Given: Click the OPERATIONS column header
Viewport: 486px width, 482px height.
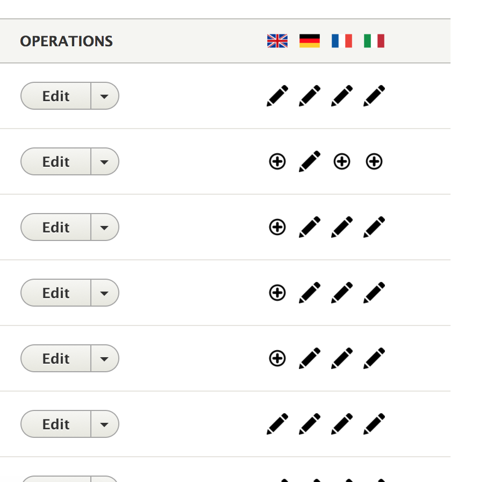Looking at the screenshot, I should coord(66,41).
